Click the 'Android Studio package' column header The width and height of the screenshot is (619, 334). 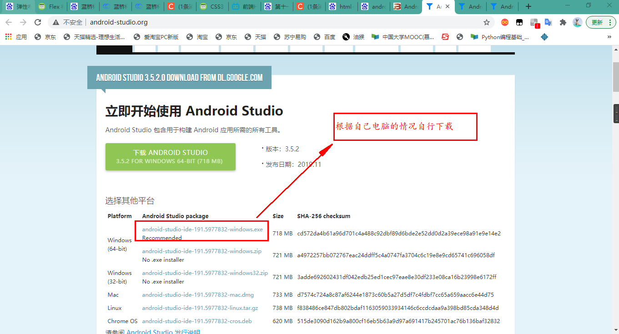point(176,216)
